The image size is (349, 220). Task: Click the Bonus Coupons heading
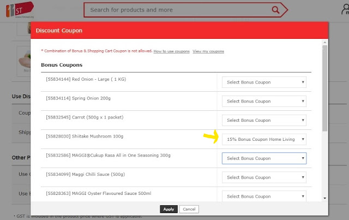coord(62,65)
